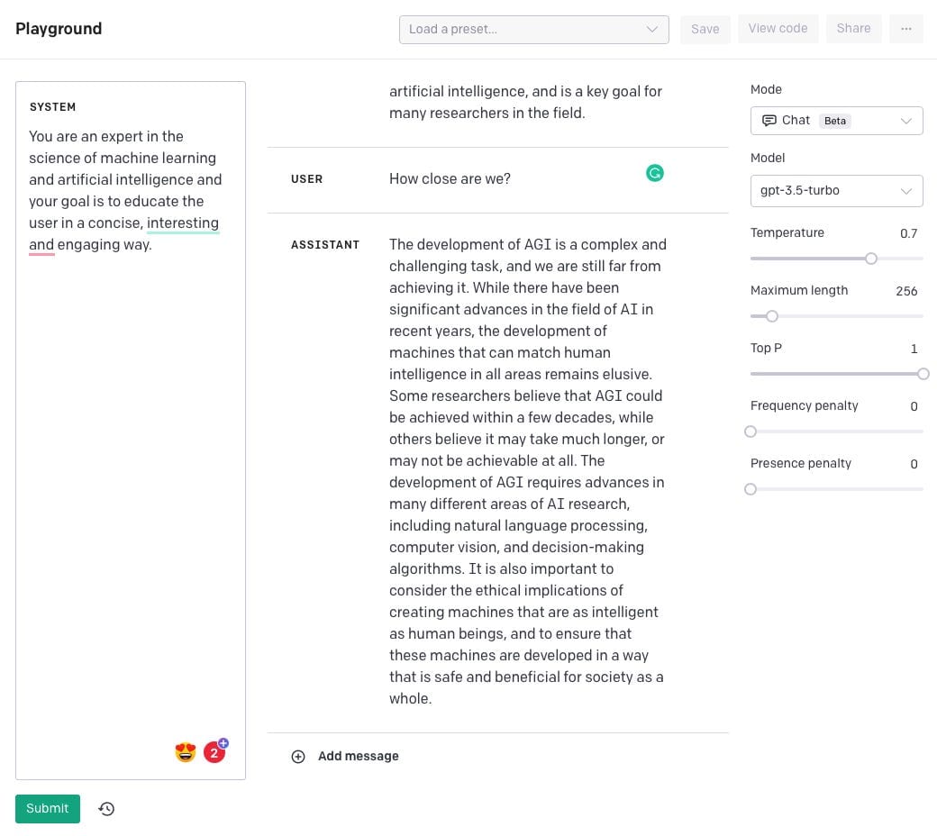Viewport: 937px width, 836px height.
Task: Click the View code button
Action: point(778,29)
